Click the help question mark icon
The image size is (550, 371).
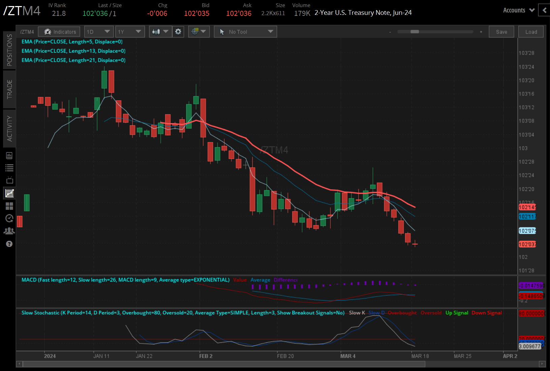(9, 244)
